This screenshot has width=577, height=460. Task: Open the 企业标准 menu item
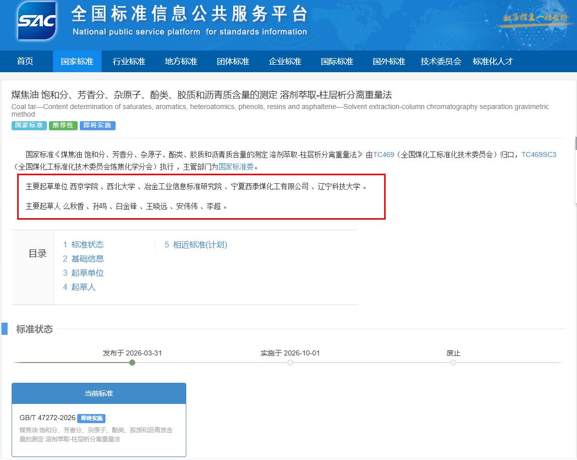pos(285,62)
